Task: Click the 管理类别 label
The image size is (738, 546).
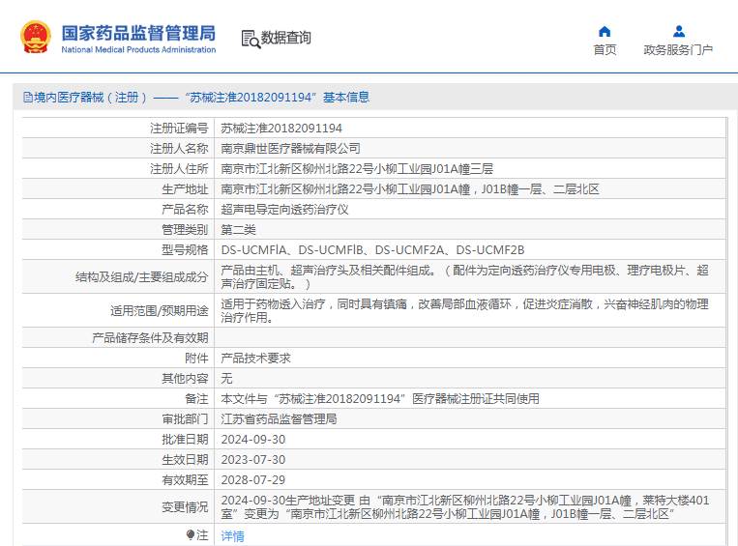Action: pyautogui.click(x=185, y=229)
